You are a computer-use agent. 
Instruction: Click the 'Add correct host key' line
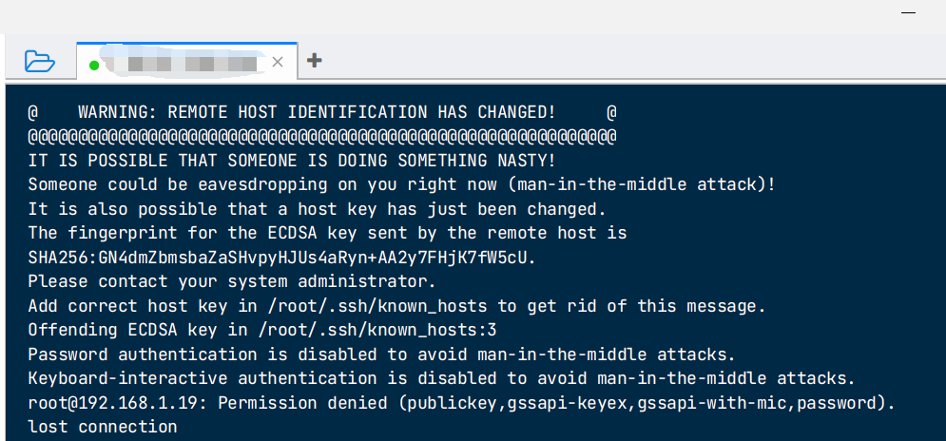[396, 306]
